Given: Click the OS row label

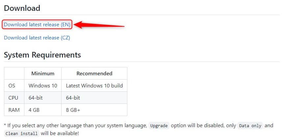Looking at the screenshot, I should pyautogui.click(x=12, y=85).
